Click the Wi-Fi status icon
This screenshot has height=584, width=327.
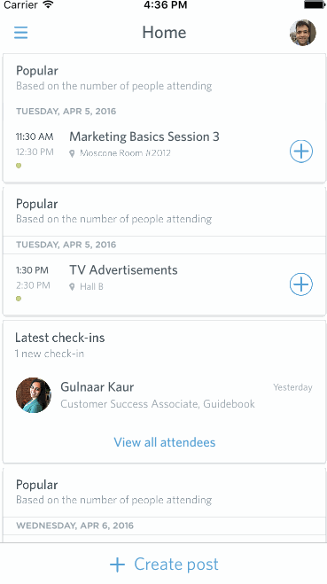(48, 4)
